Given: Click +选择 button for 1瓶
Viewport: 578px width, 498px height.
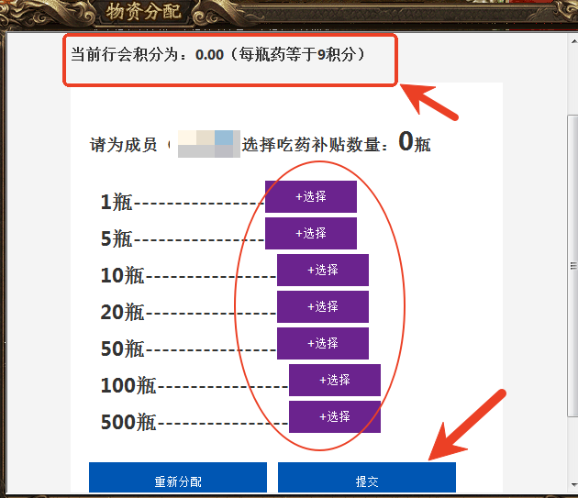Looking at the screenshot, I should tap(310, 196).
